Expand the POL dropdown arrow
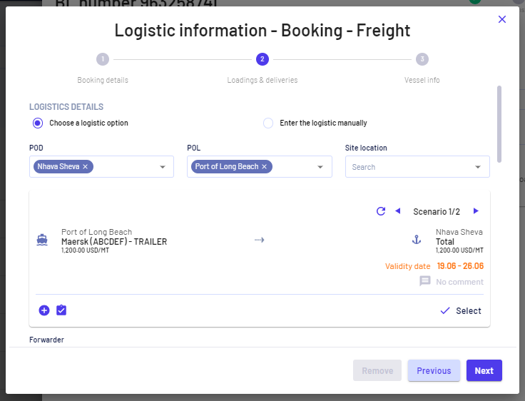The width and height of the screenshot is (525, 401). (320, 167)
